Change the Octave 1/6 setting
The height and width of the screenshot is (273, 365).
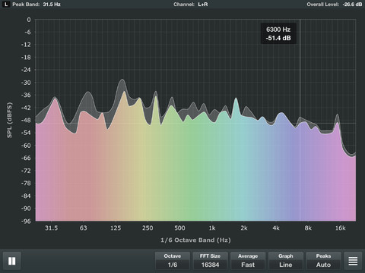pos(173,261)
